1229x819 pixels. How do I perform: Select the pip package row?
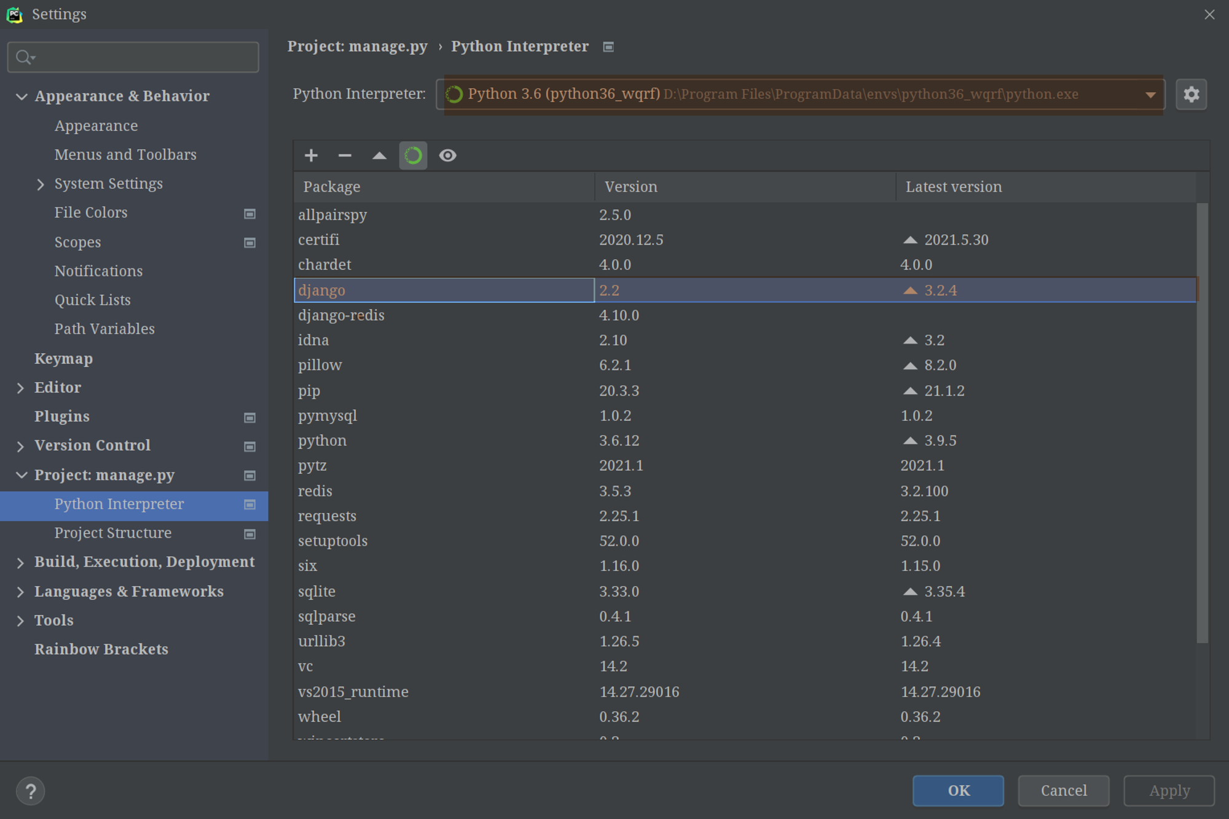[745, 391]
